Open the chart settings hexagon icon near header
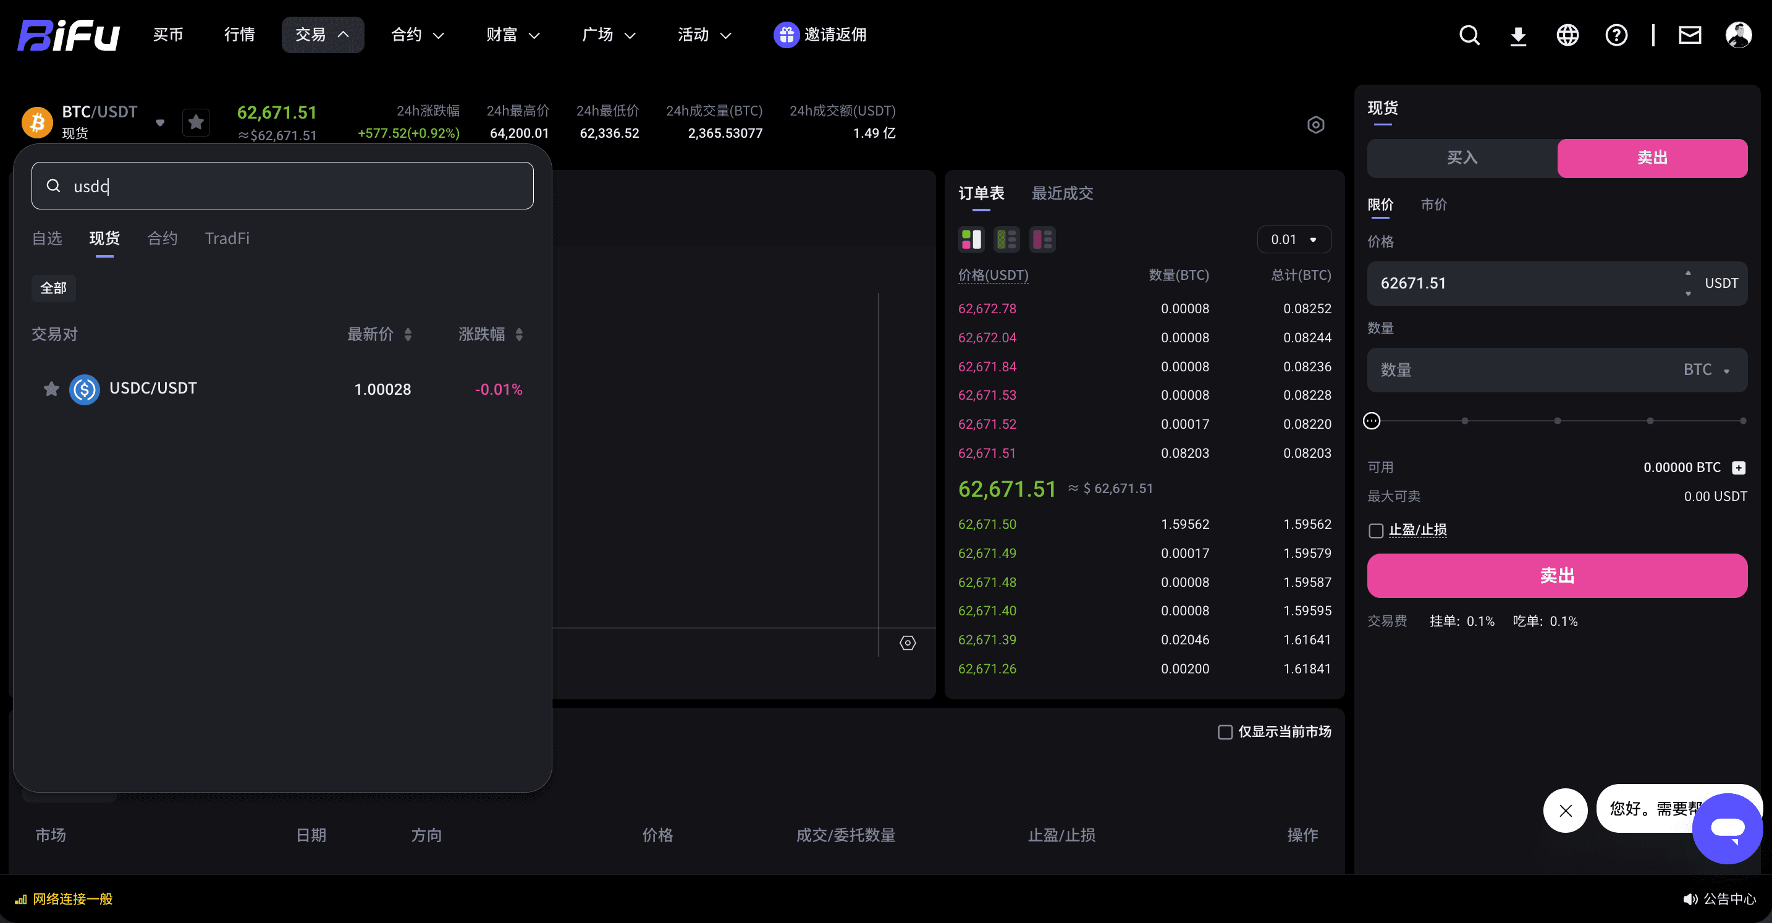The height and width of the screenshot is (923, 1772). (x=1315, y=125)
